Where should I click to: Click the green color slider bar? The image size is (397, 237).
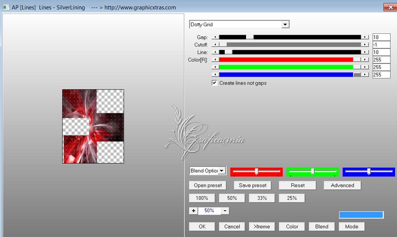(x=290, y=67)
